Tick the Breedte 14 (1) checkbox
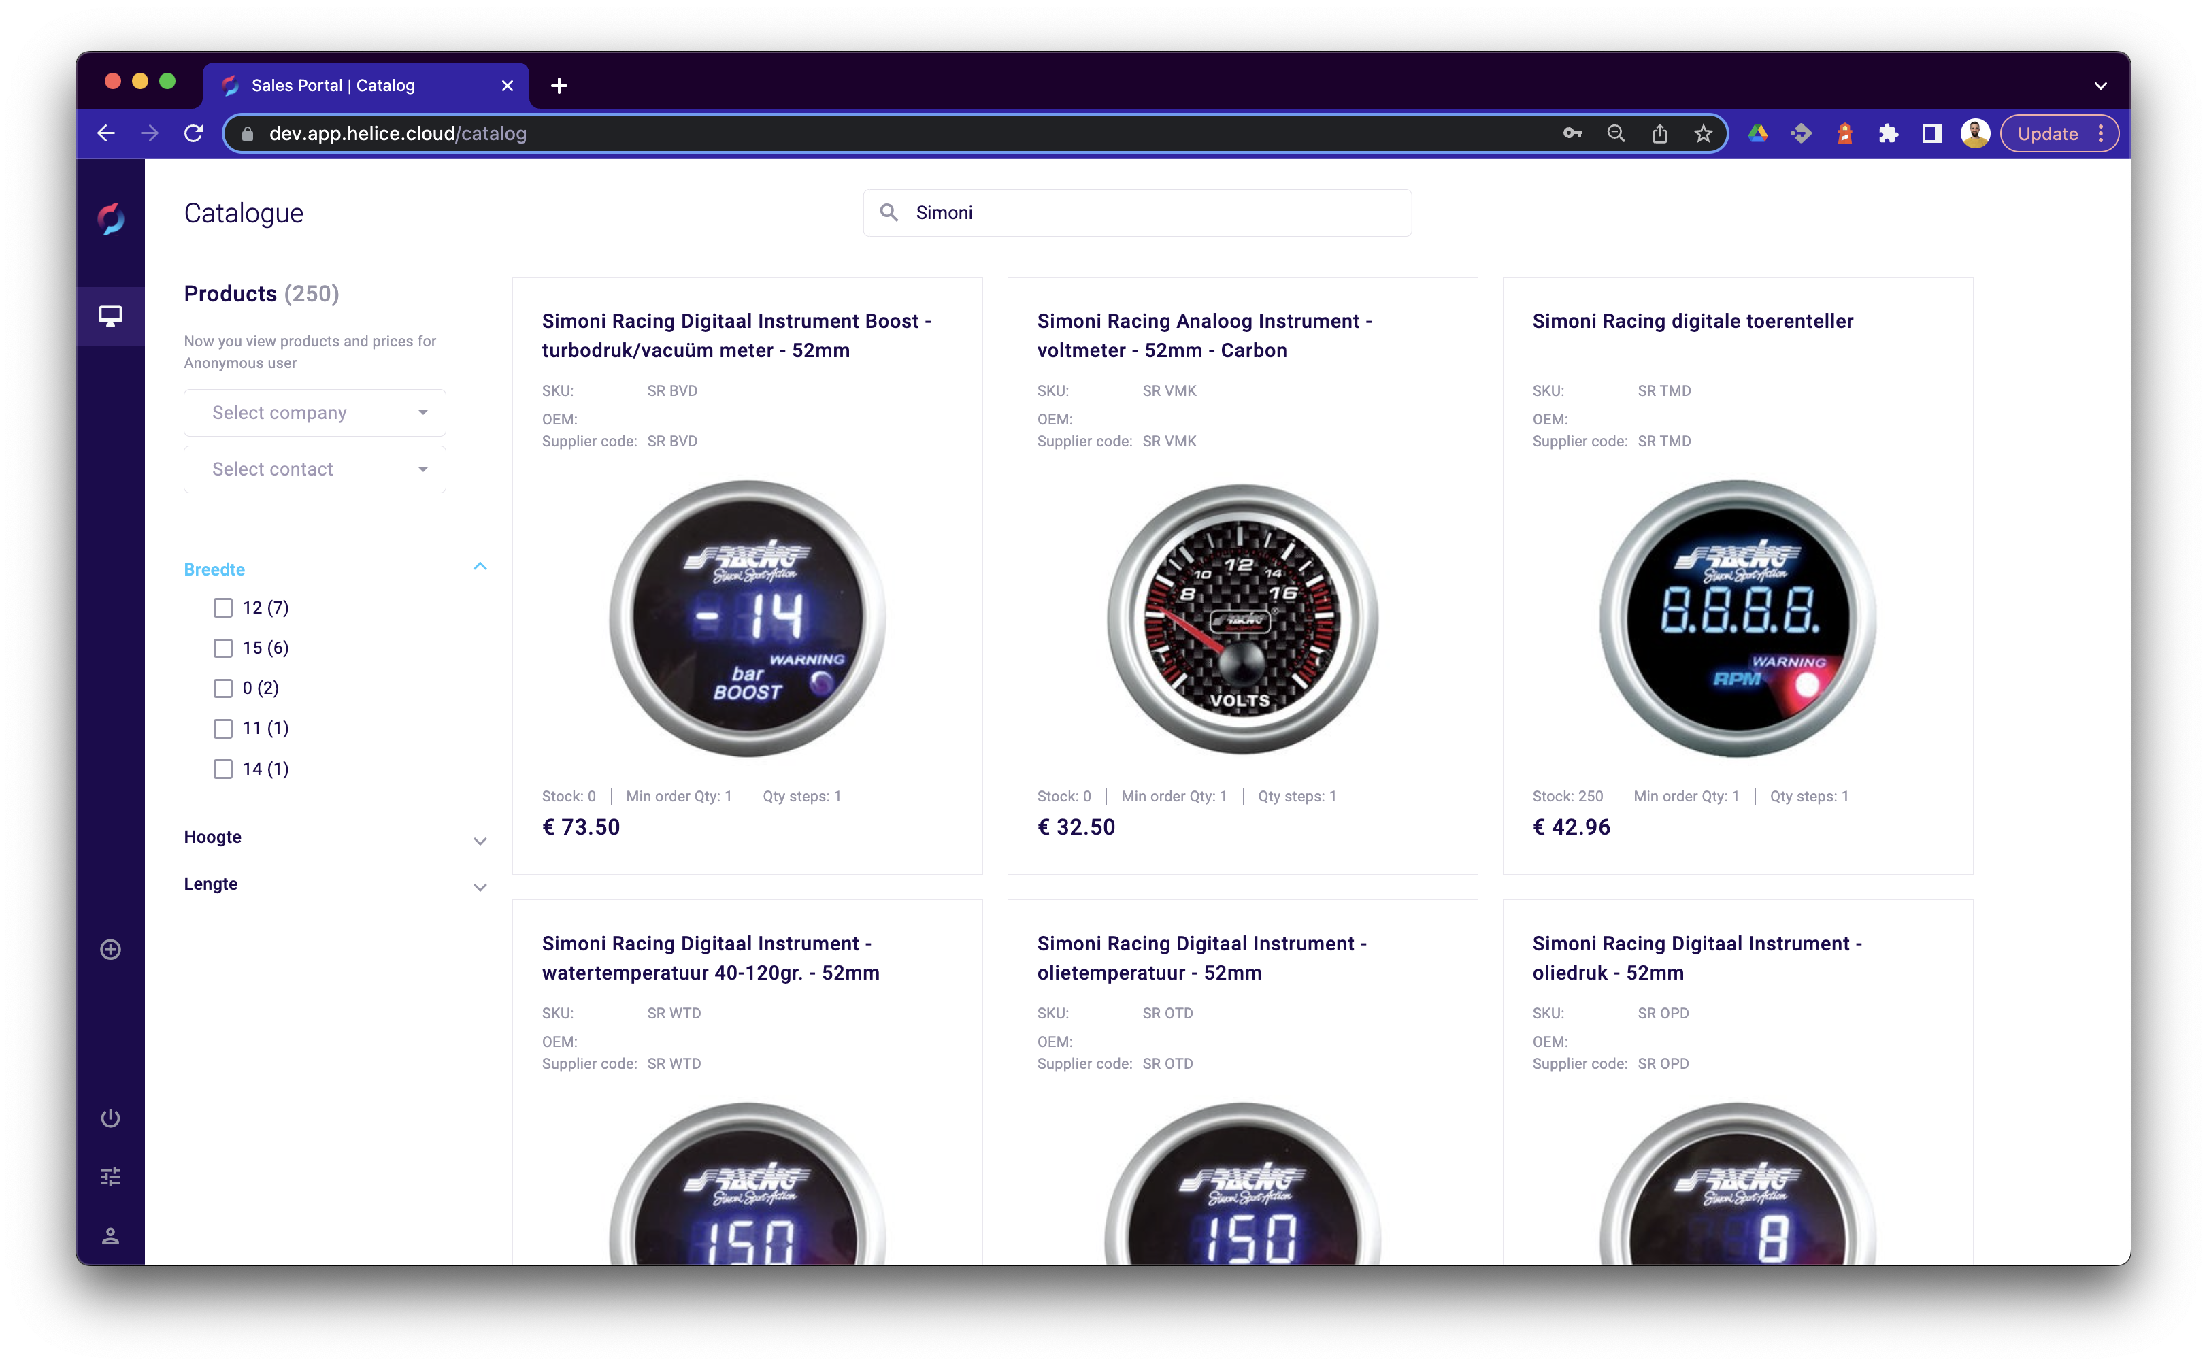This screenshot has width=2207, height=1366. 223,769
